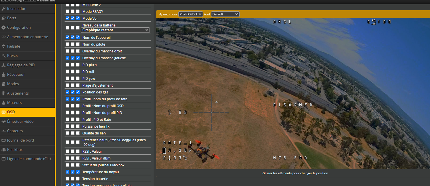Click the Émetteur vidéo antenna icon
This screenshot has width=430, height=186.
4,121
